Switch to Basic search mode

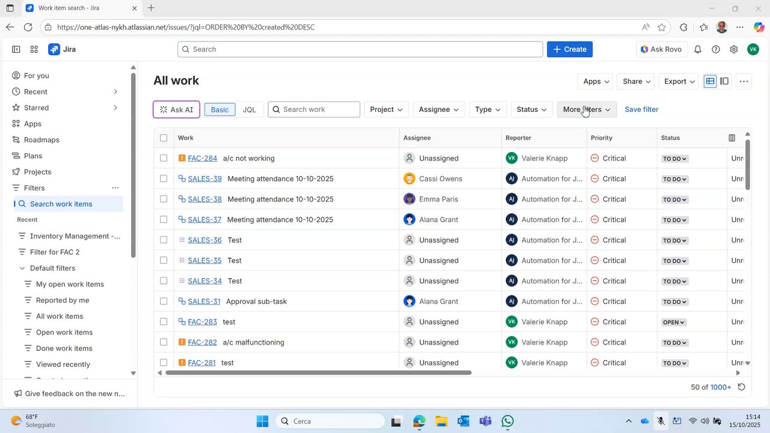[x=220, y=109]
